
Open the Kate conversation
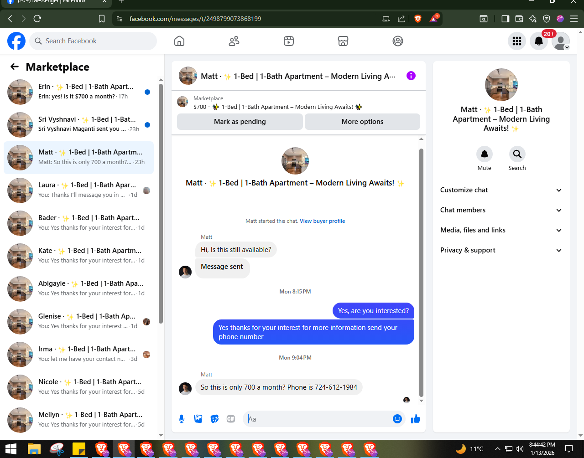pyautogui.click(x=78, y=256)
